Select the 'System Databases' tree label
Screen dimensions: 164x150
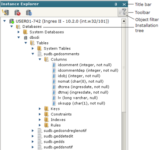pyautogui.click(x=47, y=32)
